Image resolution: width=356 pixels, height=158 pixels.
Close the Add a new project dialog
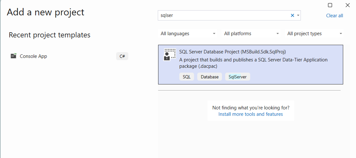(347, 5)
